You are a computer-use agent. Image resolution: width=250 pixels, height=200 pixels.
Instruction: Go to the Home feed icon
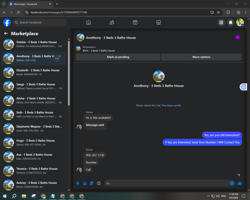click(88, 22)
